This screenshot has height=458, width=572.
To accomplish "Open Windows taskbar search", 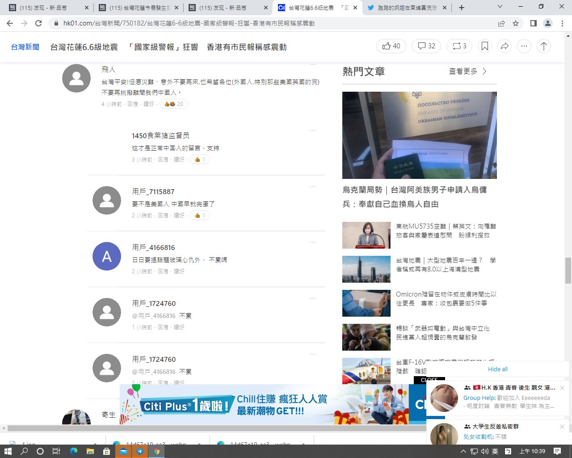I will 24,451.
